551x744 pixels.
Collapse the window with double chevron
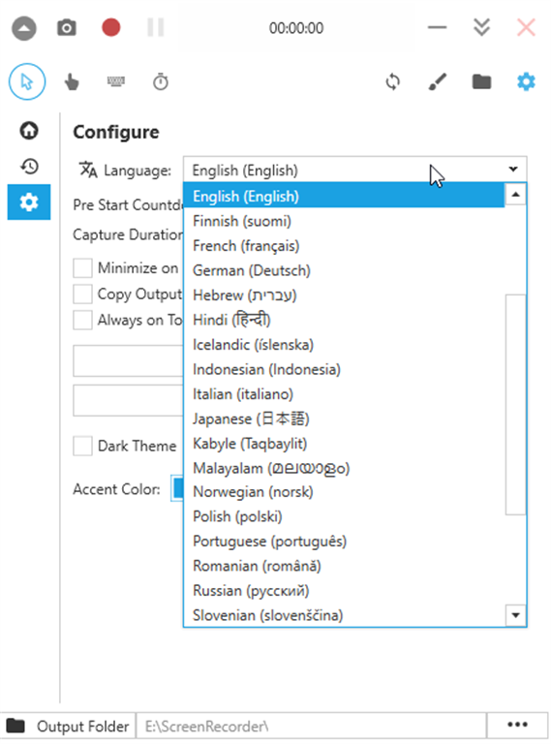[x=481, y=27]
